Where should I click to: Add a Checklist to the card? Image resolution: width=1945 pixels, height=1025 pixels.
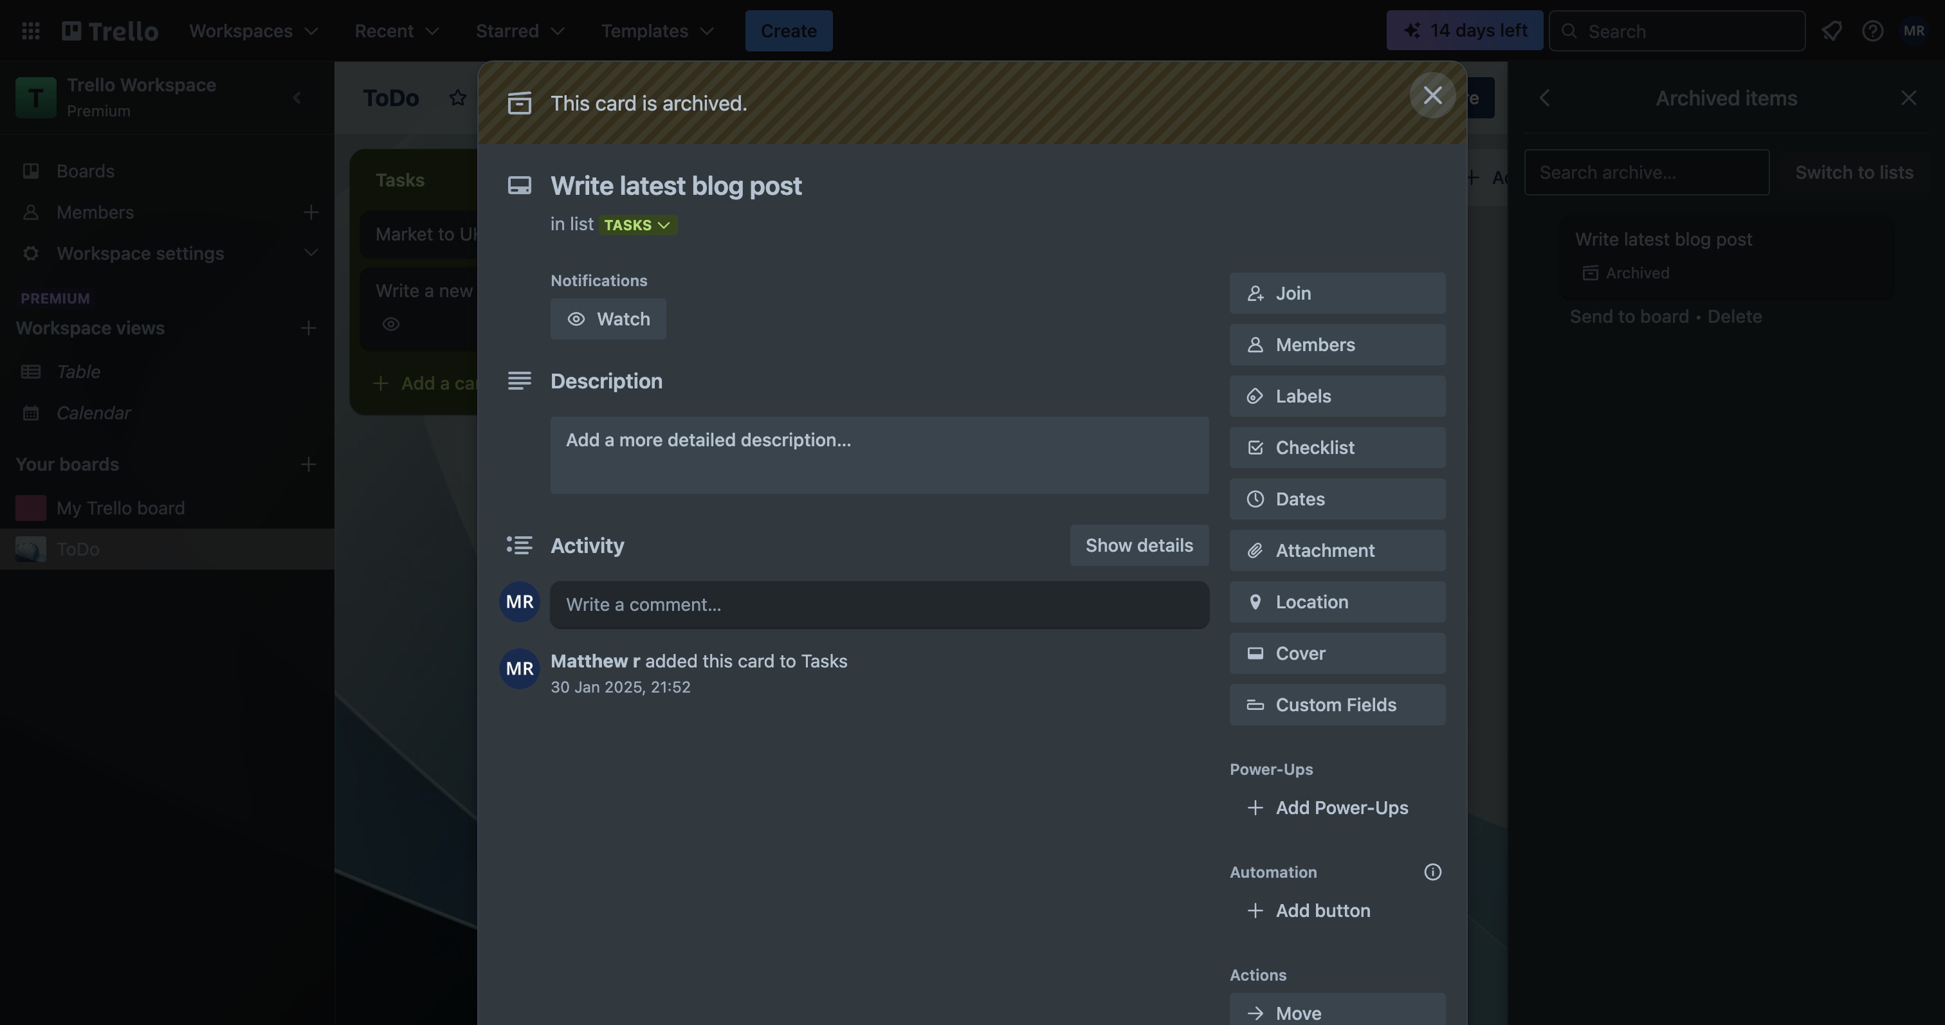coord(1337,448)
